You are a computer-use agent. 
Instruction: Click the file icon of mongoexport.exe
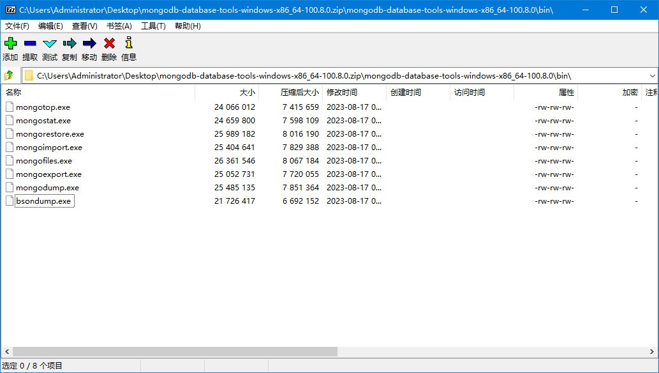[x=9, y=174]
